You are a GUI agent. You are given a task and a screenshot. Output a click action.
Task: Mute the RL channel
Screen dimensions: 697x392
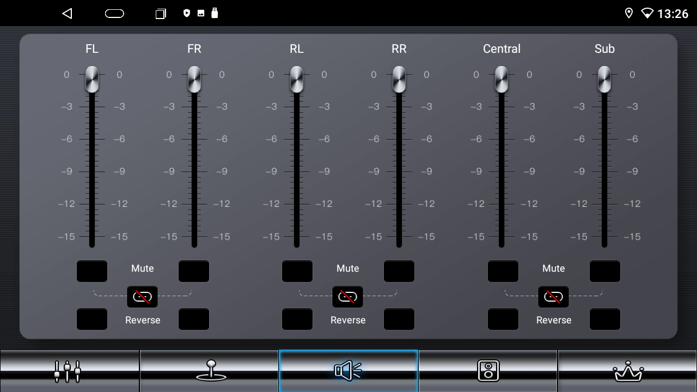(x=297, y=271)
